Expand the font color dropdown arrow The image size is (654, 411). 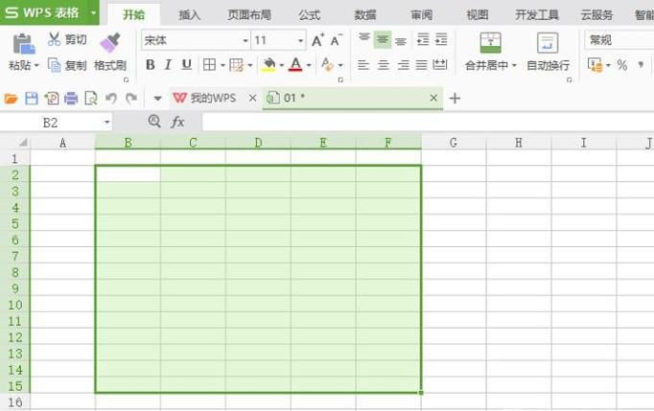[309, 65]
